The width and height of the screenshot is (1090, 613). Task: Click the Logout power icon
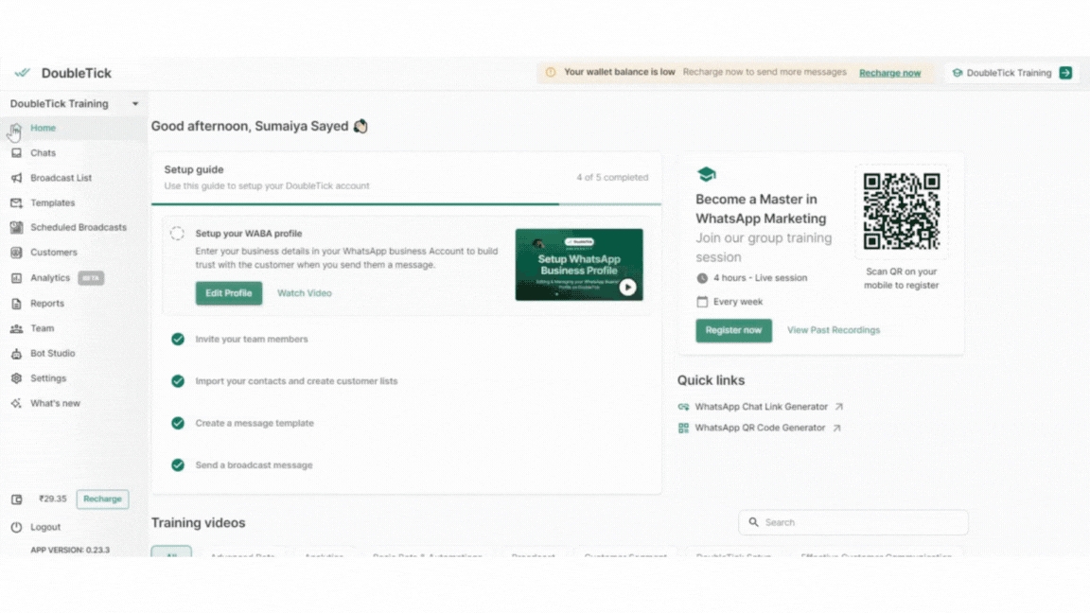click(x=16, y=527)
